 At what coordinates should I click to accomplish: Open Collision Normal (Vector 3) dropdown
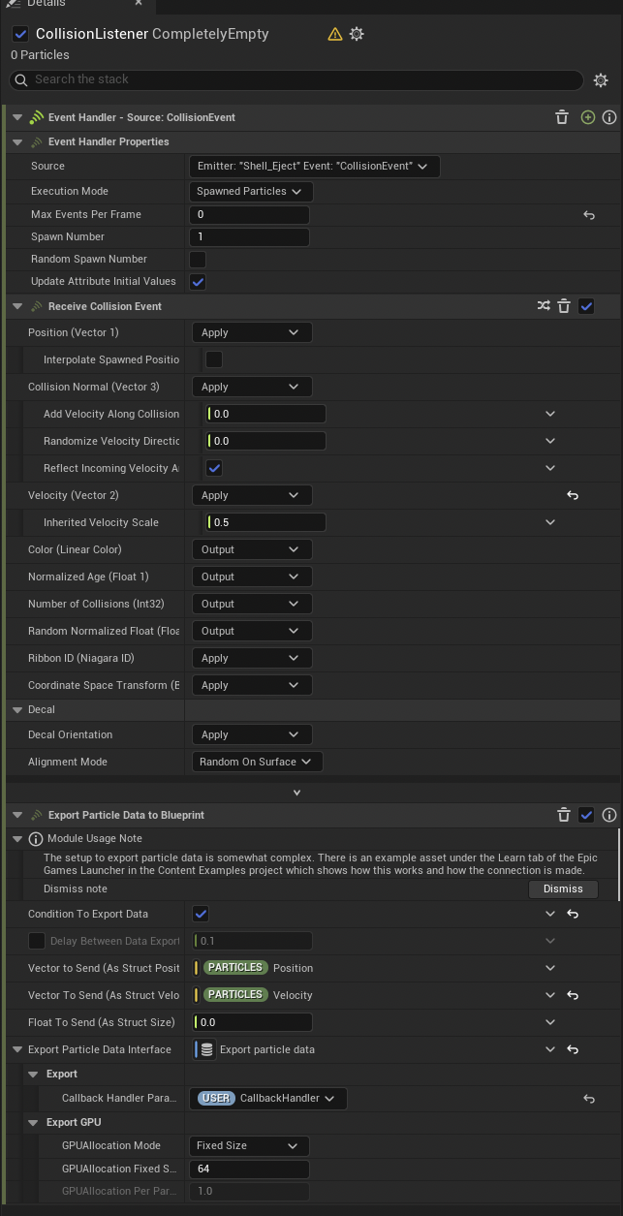252,387
